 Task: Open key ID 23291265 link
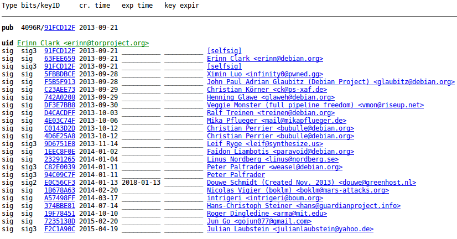click(x=59, y=159)
